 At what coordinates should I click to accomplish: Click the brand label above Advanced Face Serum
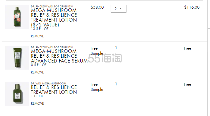click(x=52, y=47)
